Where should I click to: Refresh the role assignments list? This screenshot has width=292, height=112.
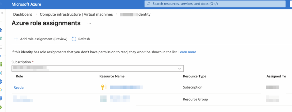tap(81, 39)
